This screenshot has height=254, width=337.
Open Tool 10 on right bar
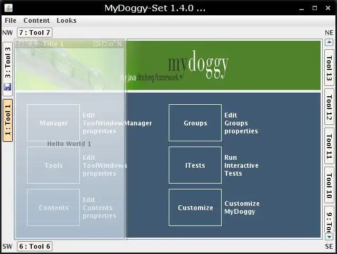click(329, 185)
